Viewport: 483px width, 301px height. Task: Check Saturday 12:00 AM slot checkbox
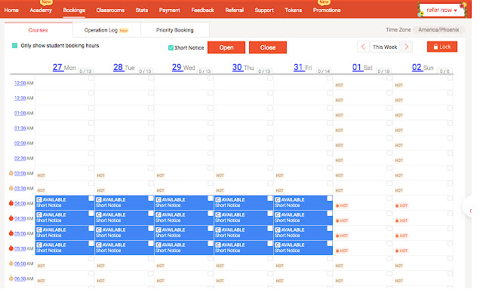(x=389, y=78)
